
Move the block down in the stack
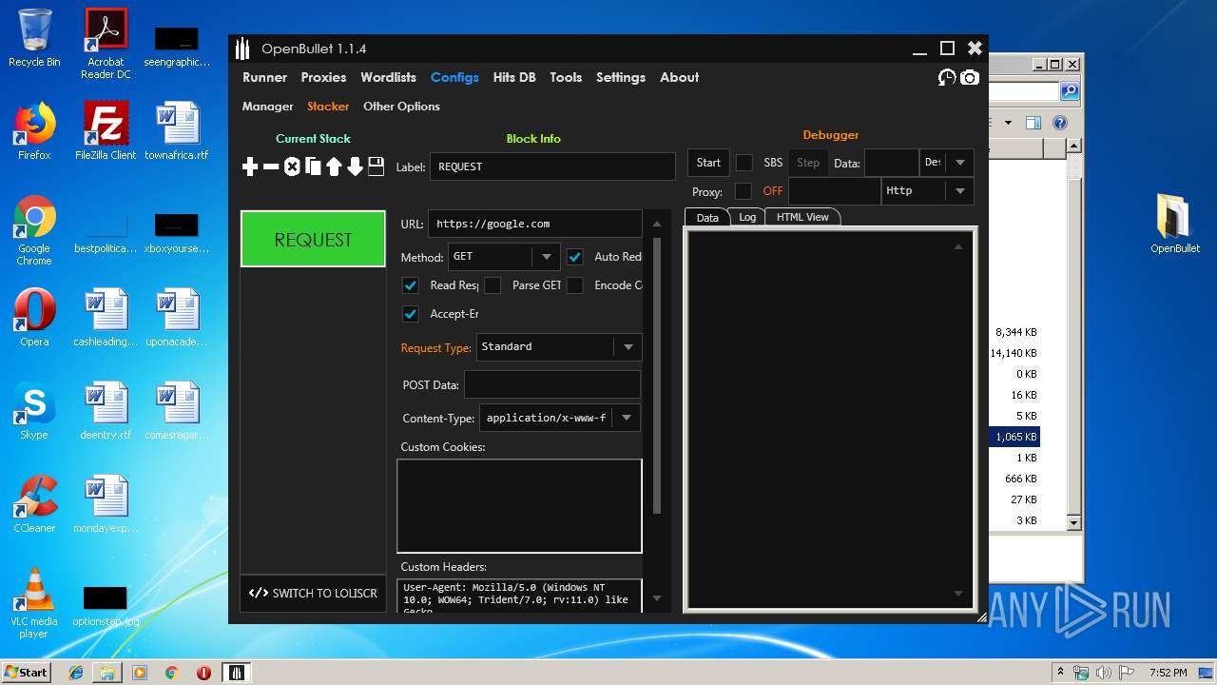click(x=355, y=166)
